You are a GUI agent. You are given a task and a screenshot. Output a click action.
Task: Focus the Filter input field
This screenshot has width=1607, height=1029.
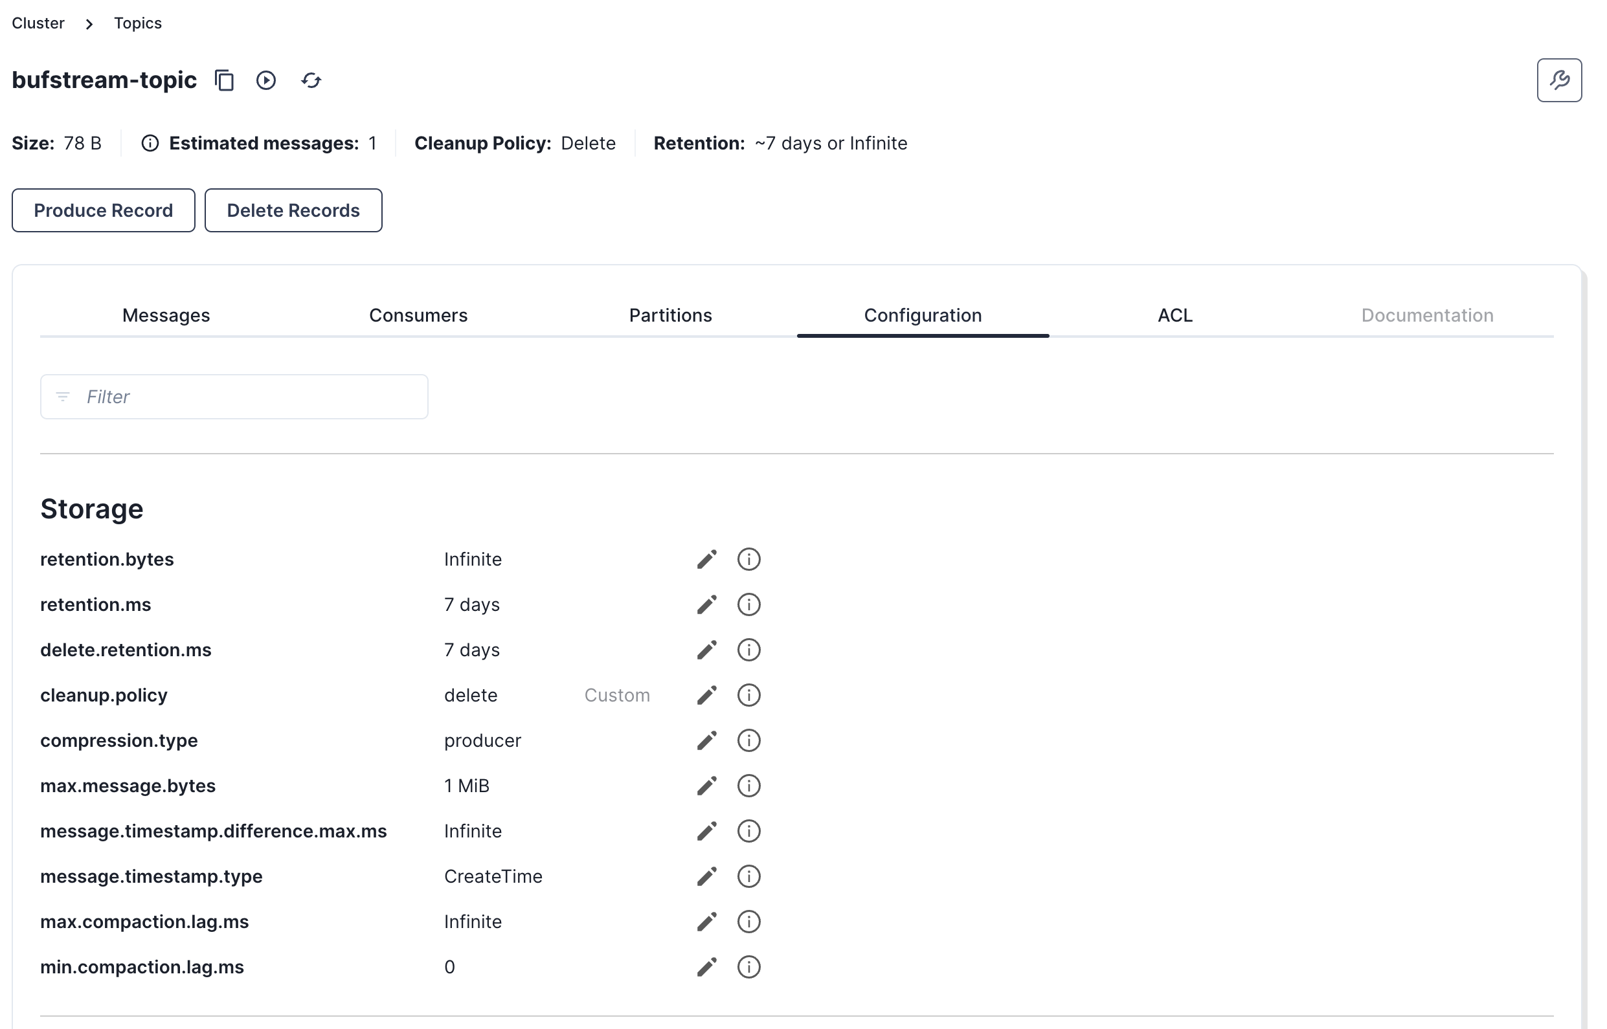(234, 397)
